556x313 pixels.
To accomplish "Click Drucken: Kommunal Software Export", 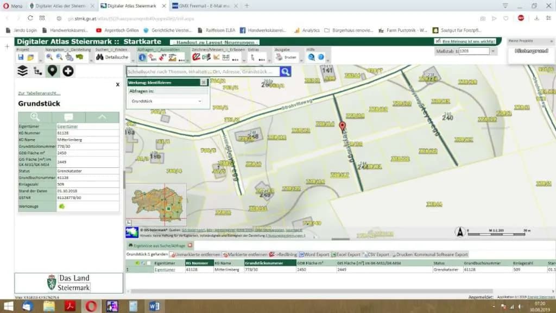I will point(430,254).
